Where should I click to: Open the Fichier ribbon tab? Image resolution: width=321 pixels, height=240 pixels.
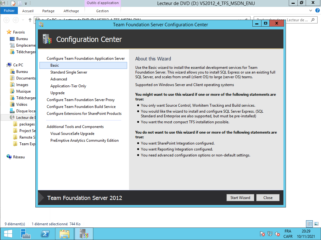[9, 11]
